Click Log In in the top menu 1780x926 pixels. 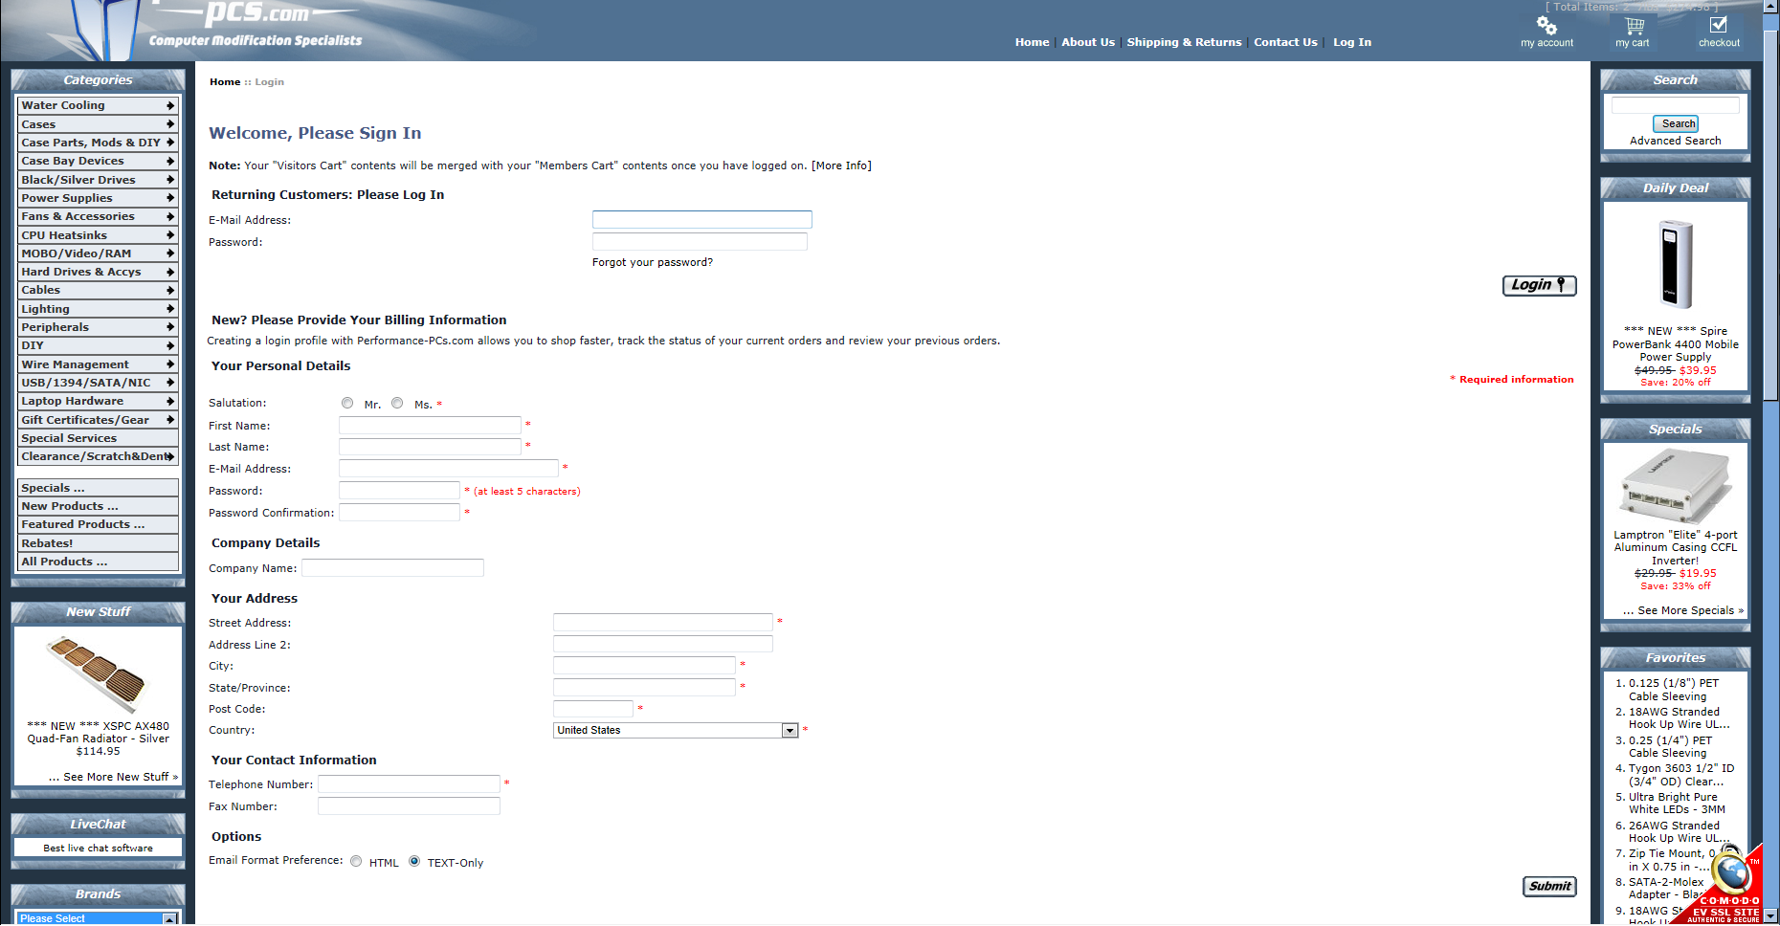pos(1352,42)
